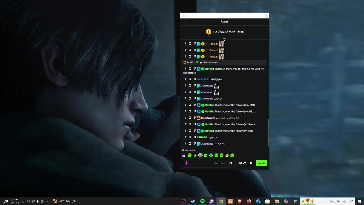Open Microsoft Store from taskbar
Screen dimensions: 364x205
pos(267,201)
